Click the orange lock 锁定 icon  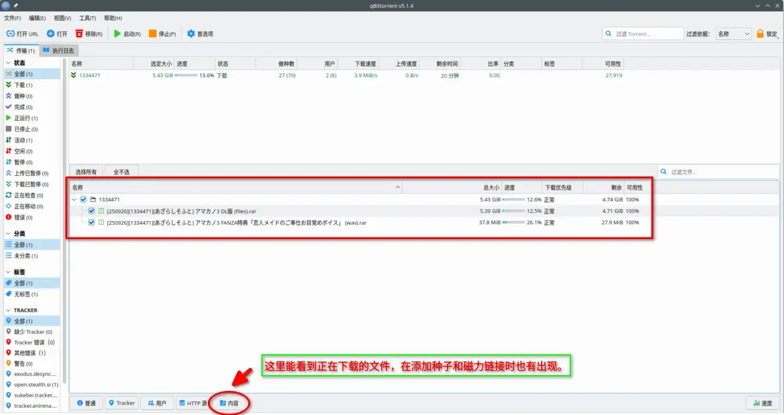[x=760, y=33]
